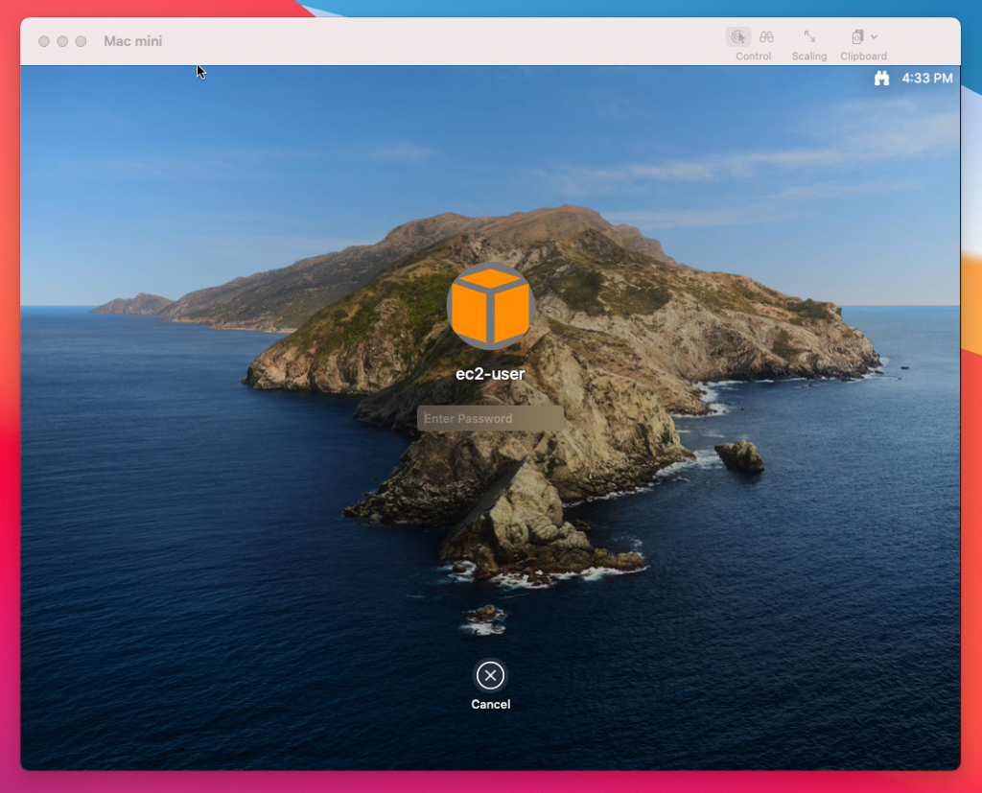Minimize the Screen Sharing window
Image resolution: width=982 pixels, height=793 pixels.
62,41
